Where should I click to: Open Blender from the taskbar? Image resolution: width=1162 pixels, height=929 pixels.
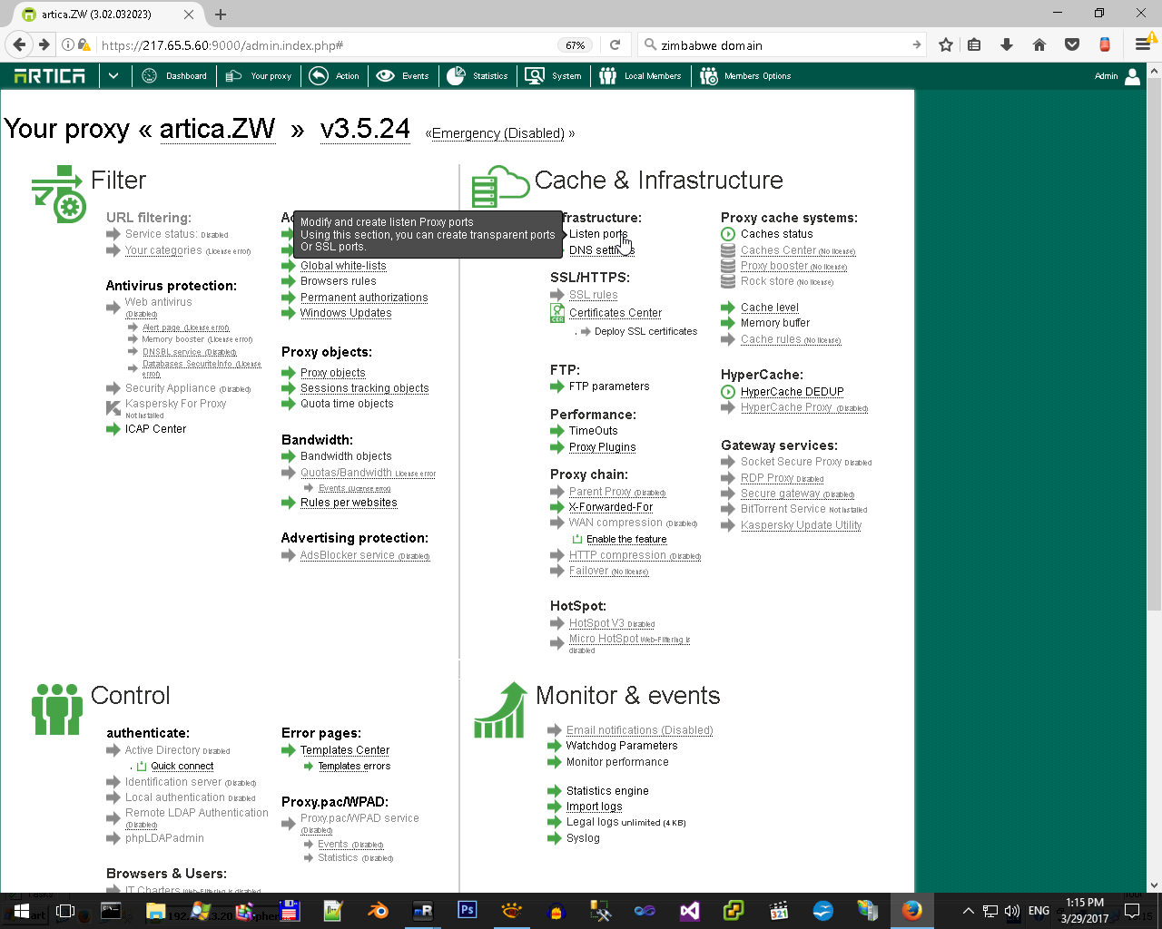click(379, 911)
